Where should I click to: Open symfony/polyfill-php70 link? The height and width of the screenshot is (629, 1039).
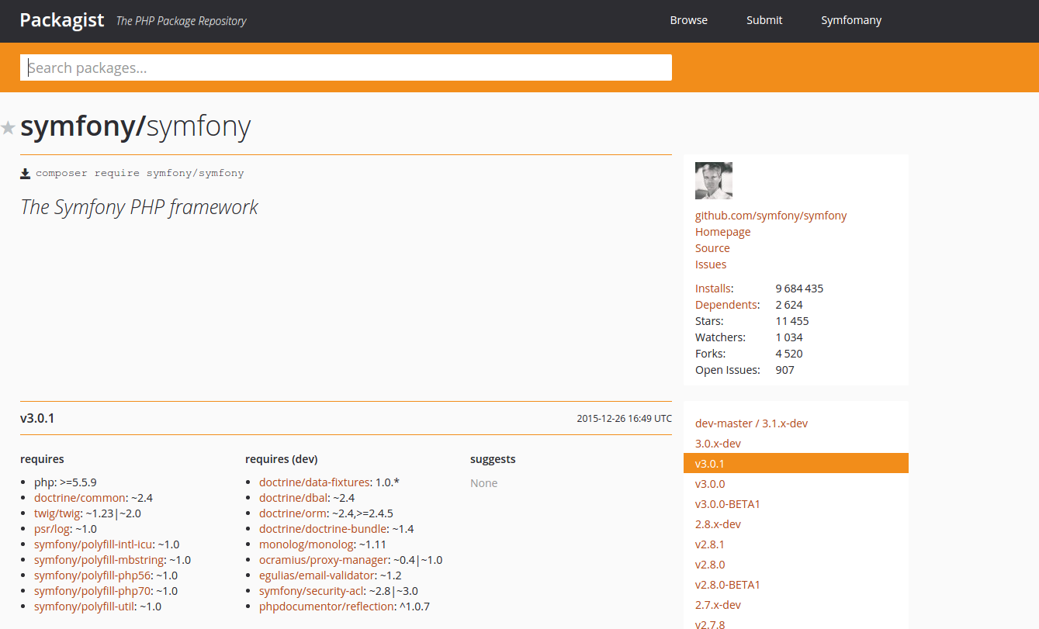click(x=92, y=591)
